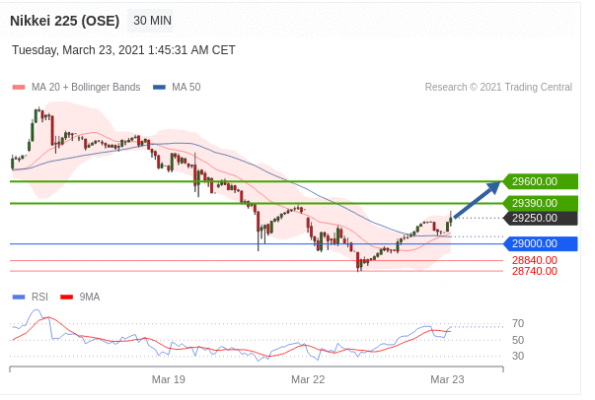Image resolution: width=595 pixels, height=400 pixels.
Task: Select the 29000.00 pivot price tag
Action: coord(541,243)
